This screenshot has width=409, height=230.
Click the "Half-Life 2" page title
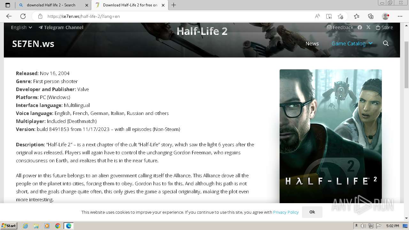click(202, 31)
